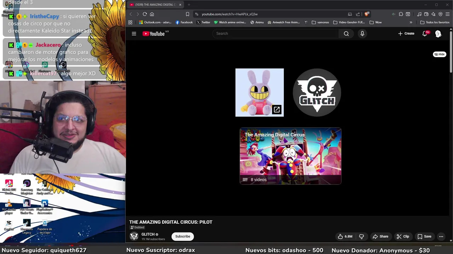Open the apps grid in bookmarks bar
This screenshot has width=453, height=254.
click(130, 22)
